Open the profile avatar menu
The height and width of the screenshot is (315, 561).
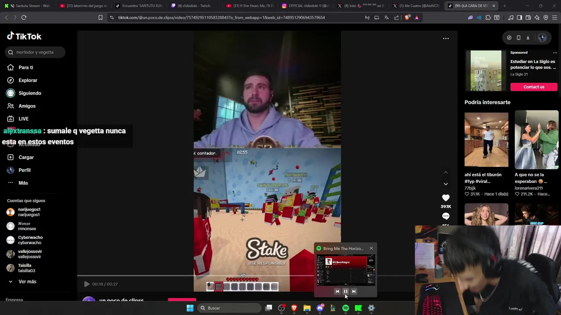tap(542, 38)
